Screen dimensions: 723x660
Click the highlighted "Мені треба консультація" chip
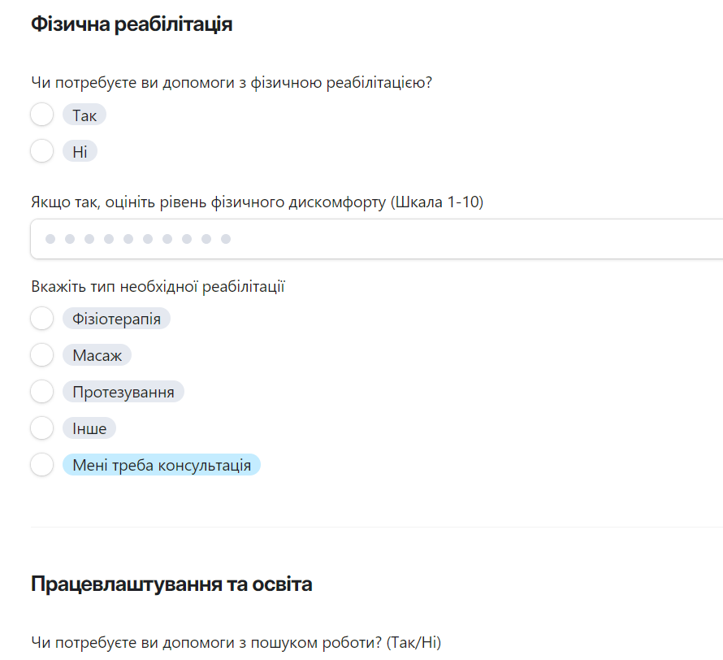click(161, 464)
